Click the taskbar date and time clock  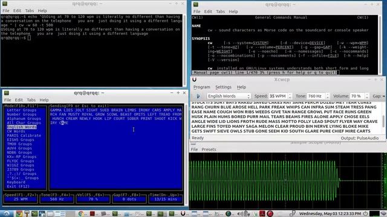(x=330, y=213)
